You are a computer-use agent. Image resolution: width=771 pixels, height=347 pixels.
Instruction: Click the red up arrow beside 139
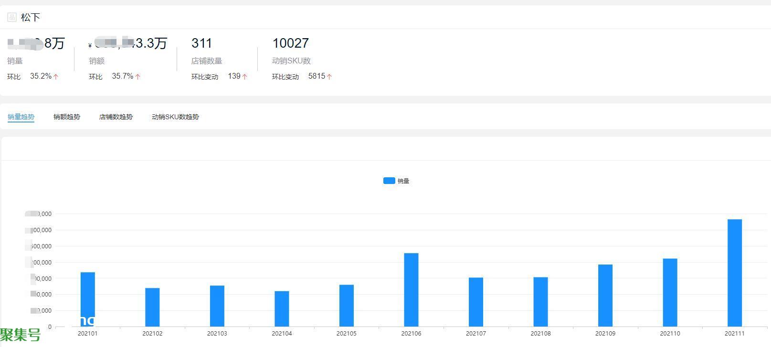245,76
